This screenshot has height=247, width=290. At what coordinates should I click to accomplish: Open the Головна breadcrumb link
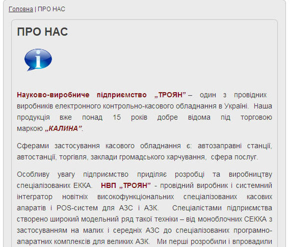(20, 9)
